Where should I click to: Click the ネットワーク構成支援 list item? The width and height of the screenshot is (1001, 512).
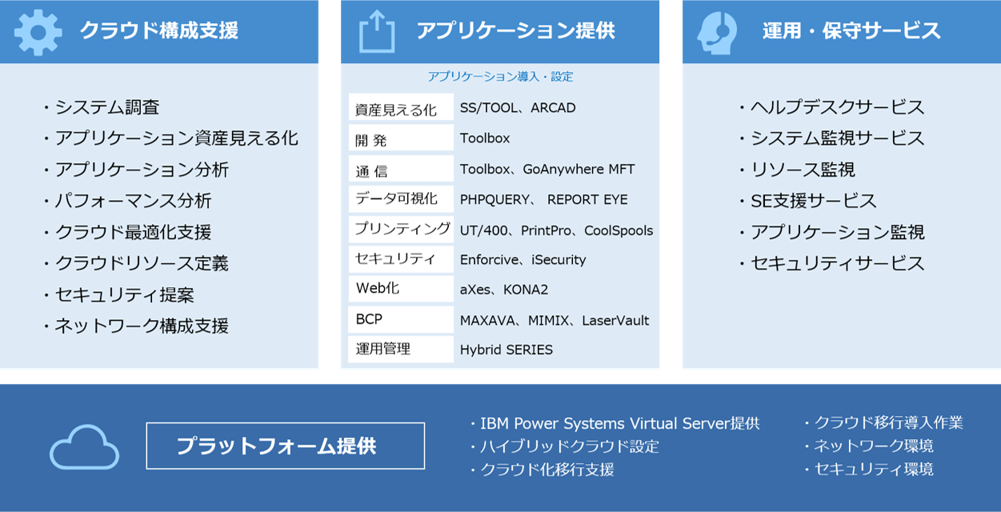point(135,326)
